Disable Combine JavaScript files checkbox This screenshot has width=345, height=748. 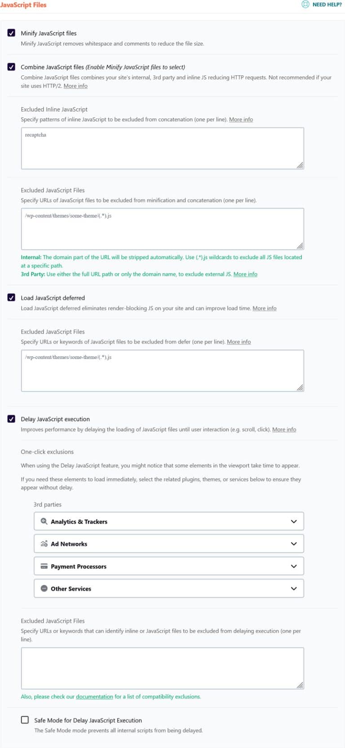(x=12, y=67)
